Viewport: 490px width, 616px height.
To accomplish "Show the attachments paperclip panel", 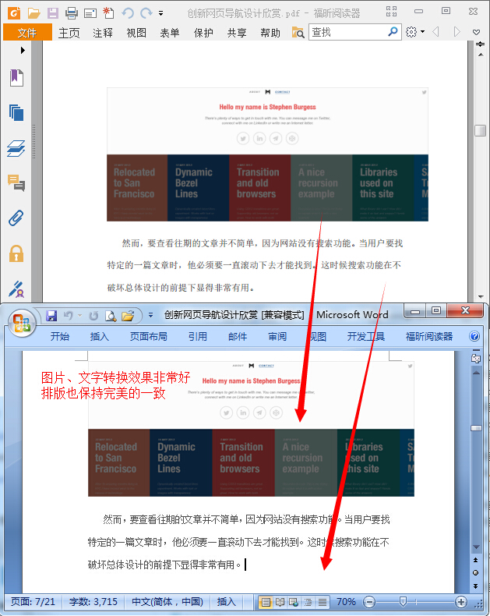I will [16, 218].
